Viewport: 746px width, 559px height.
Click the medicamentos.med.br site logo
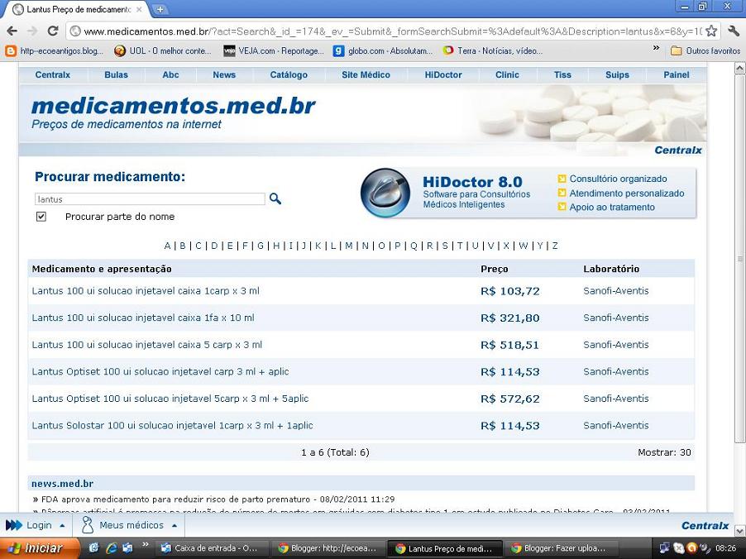[173, 106]
